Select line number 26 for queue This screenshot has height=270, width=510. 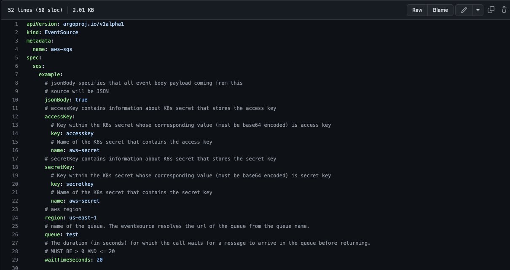(x=15, y=235)
